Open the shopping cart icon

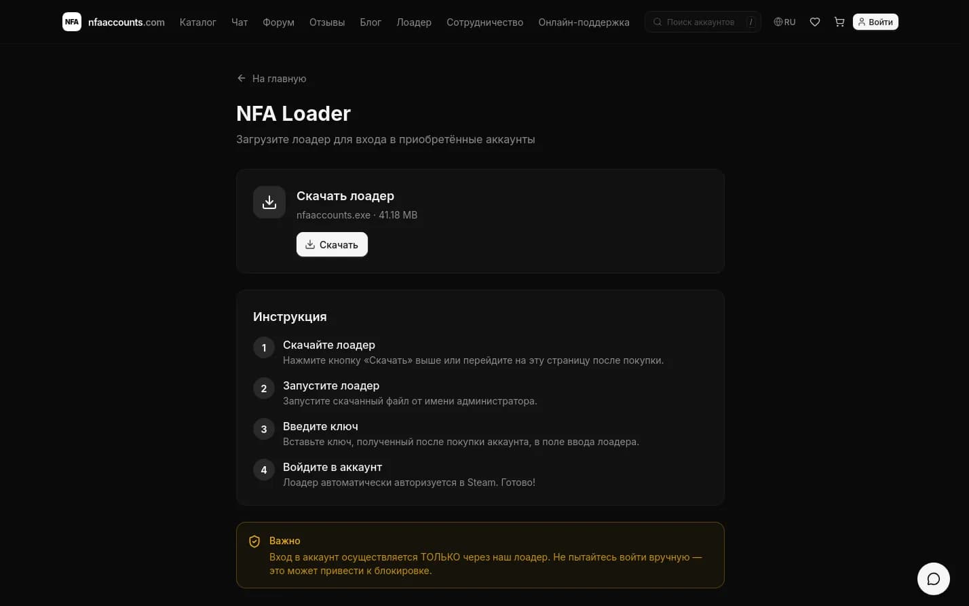tap(839, 22)
